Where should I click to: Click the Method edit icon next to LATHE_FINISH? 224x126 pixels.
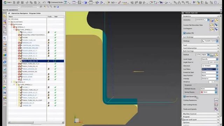[212, 55]
